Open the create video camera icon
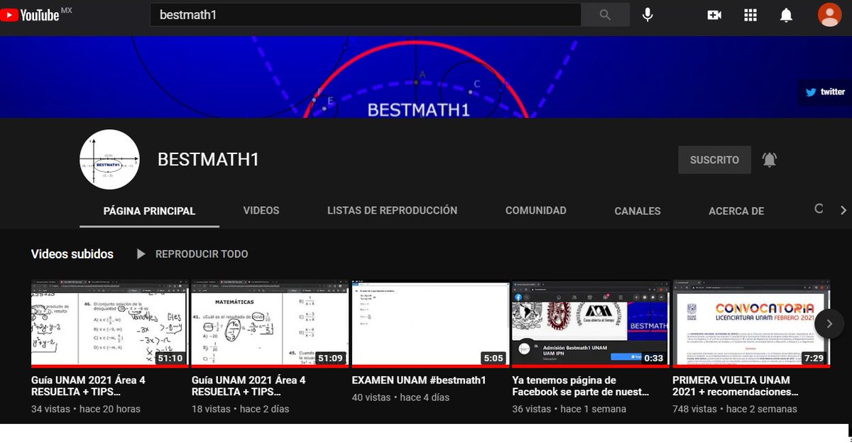 coord(714,14)
